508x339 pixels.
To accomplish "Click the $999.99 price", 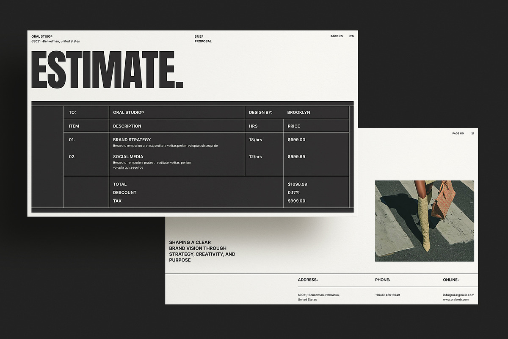I will click(296, 157).
